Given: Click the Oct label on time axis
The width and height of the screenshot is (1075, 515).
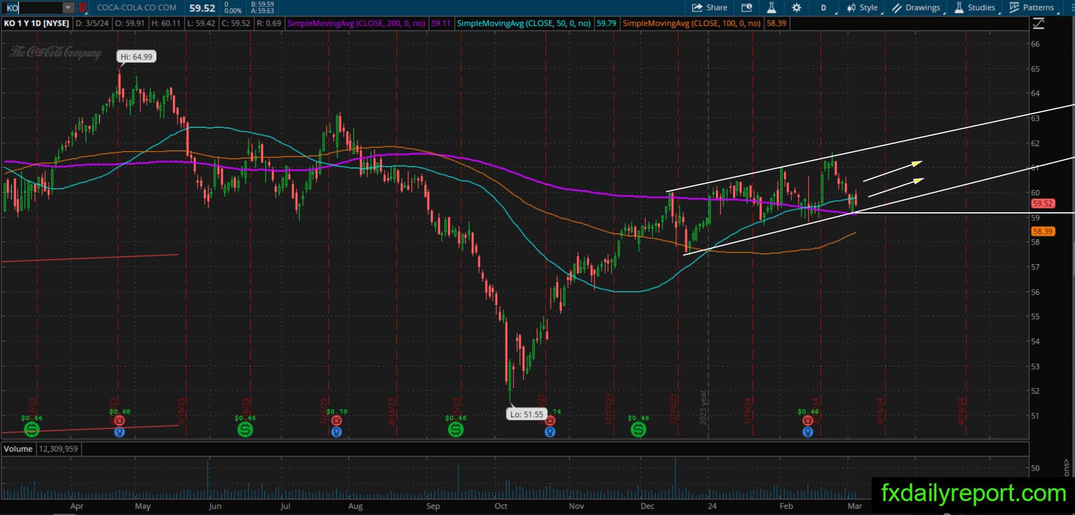Looking at the screenshot, I should point(501,506).
